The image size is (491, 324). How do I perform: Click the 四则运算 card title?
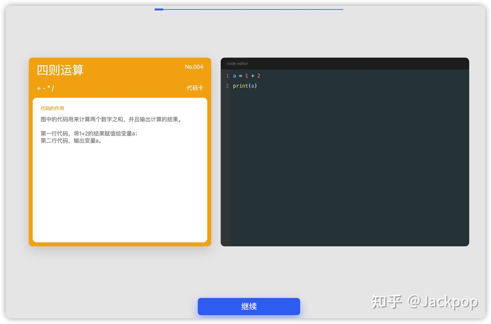click(x=61, y=70)
